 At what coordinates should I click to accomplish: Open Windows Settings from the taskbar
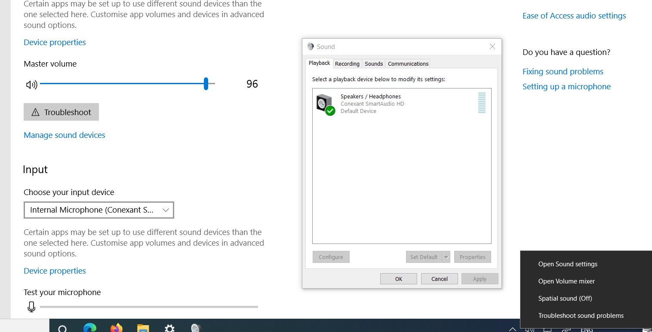point(169,328)
